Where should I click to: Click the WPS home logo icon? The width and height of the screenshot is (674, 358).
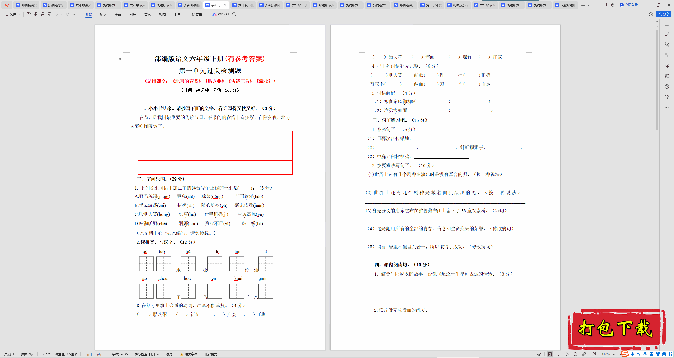[7, 5]
